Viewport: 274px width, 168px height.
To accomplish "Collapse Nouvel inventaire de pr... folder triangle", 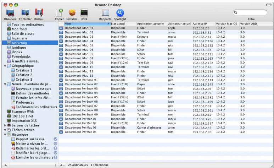I will 5,84.
